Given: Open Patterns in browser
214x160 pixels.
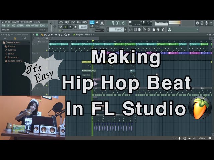Looking at the screenshot, I should coord(10,50).
